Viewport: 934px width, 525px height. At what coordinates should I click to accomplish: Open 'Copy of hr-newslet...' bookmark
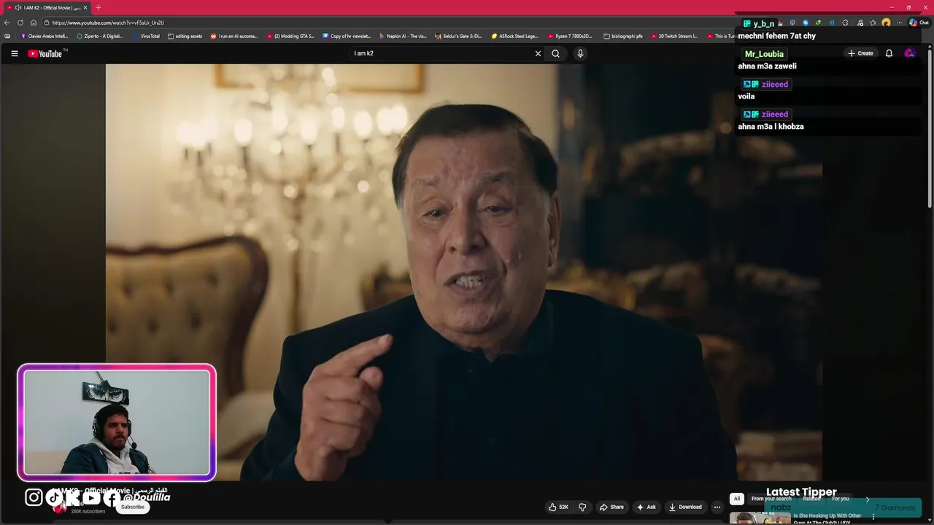[347, 36]
